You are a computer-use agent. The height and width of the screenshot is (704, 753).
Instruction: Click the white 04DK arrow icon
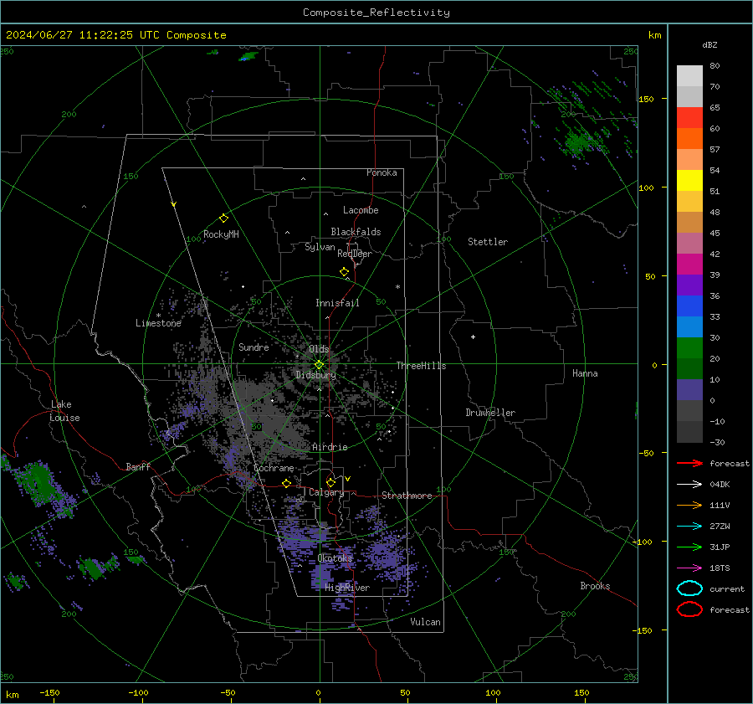[689, 485]
